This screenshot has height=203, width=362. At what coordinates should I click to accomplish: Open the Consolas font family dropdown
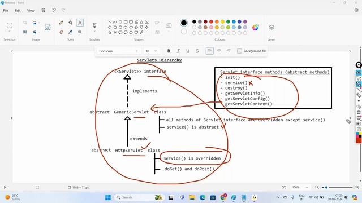(x=118, y=51)
